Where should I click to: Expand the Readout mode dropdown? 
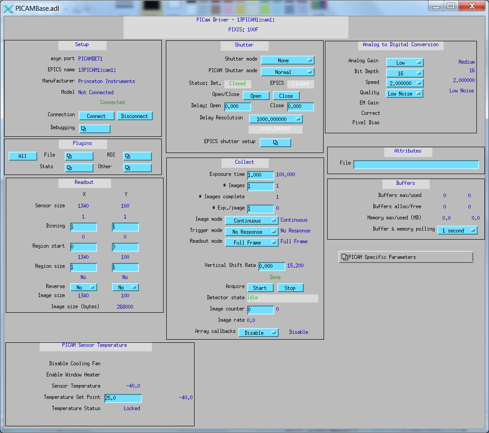(x=252, y=242)
